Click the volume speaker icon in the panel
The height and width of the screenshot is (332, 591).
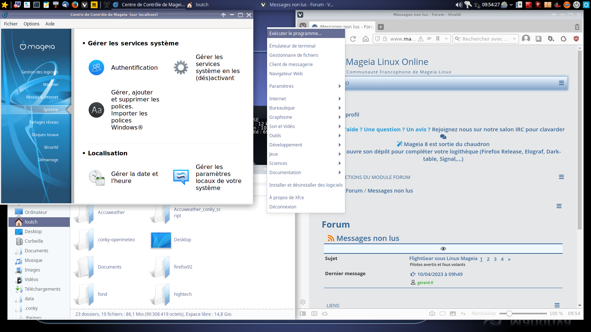459,5
